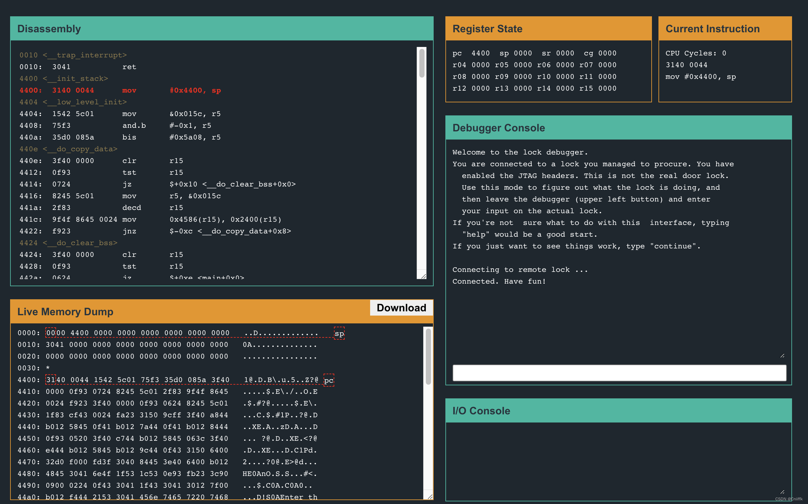Select the 4416 mov r5, &0x015c line
Screen dimensions: 808x504
pos(120,196)
